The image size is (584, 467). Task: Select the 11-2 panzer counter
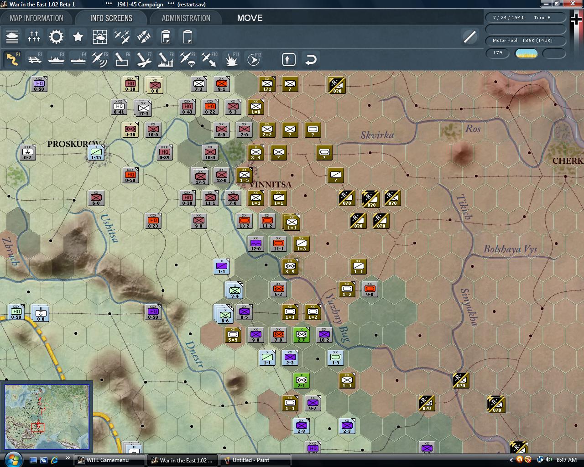267,221
